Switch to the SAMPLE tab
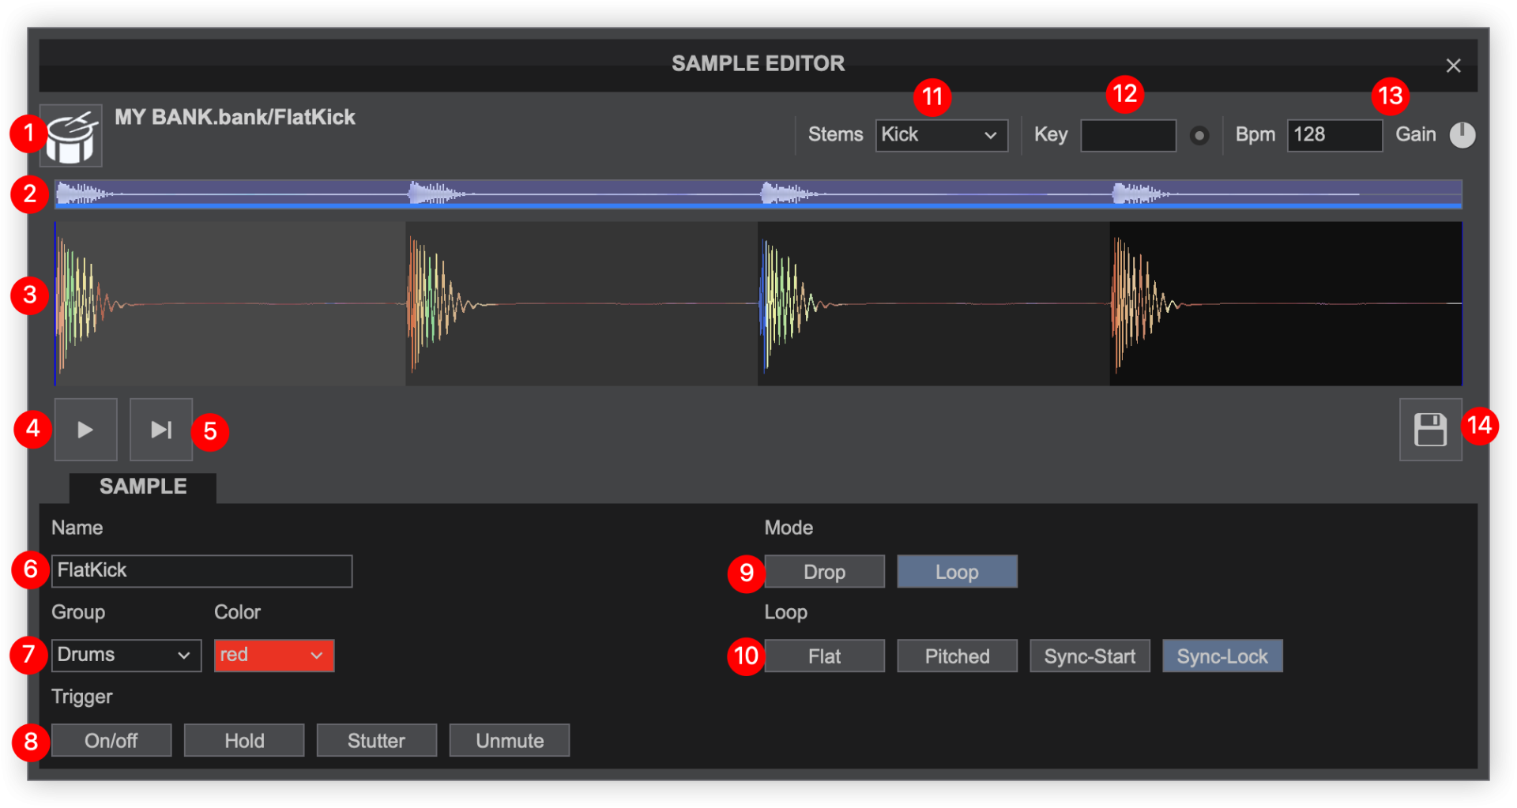The image size is (1517, 808). [x=143, y=487]
